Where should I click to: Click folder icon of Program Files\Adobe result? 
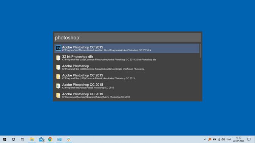(58, 86)
